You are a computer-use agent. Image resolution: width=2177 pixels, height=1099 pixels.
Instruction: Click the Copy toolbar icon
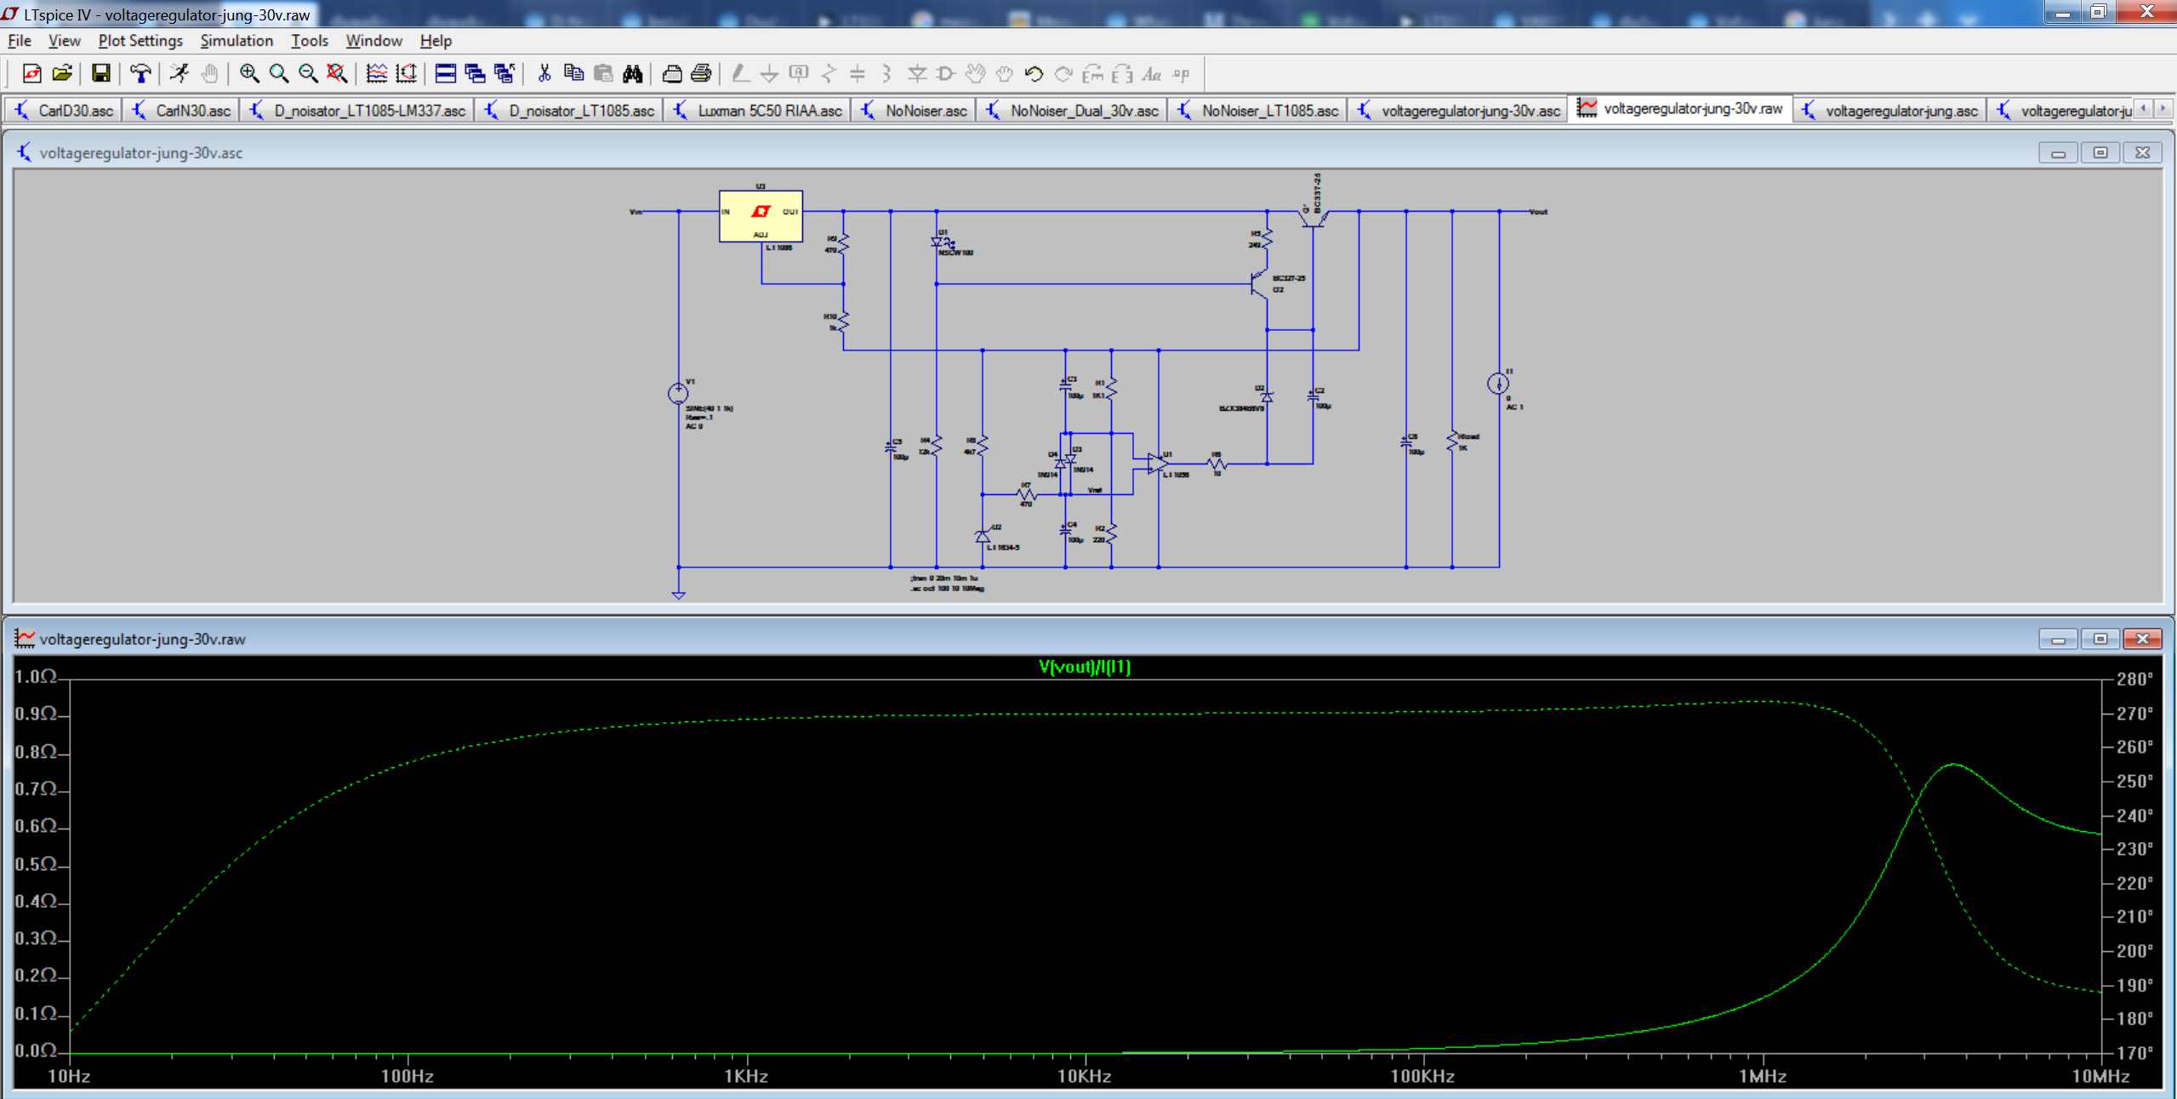click(x=574, y=74)
